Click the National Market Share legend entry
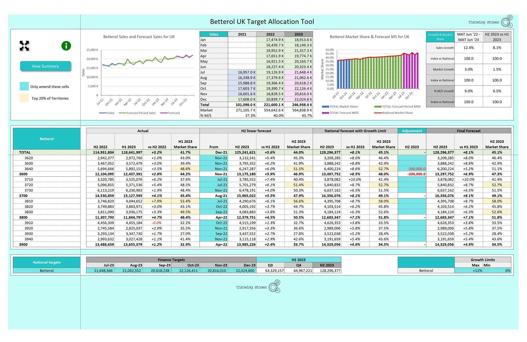Screen dimensions: 527x342 [394, 113]
